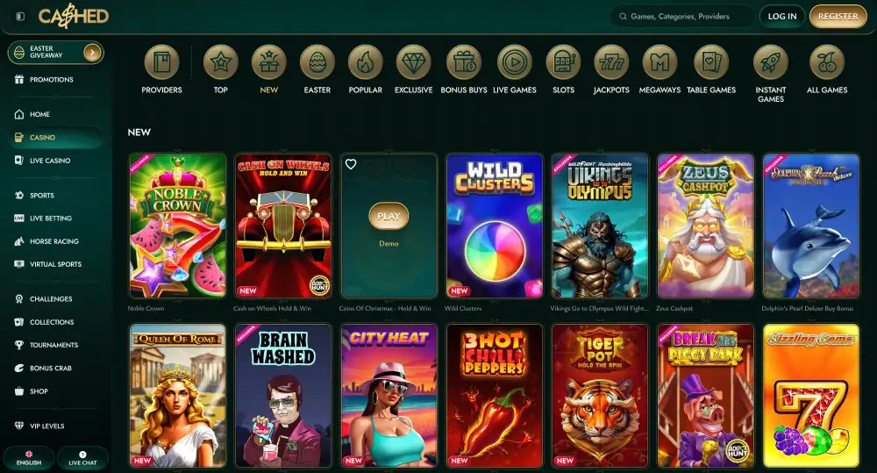The image size is (877, 473).
Task: Collapse the sidebar using the panel toggle
Action: click(x=20, y=16)
